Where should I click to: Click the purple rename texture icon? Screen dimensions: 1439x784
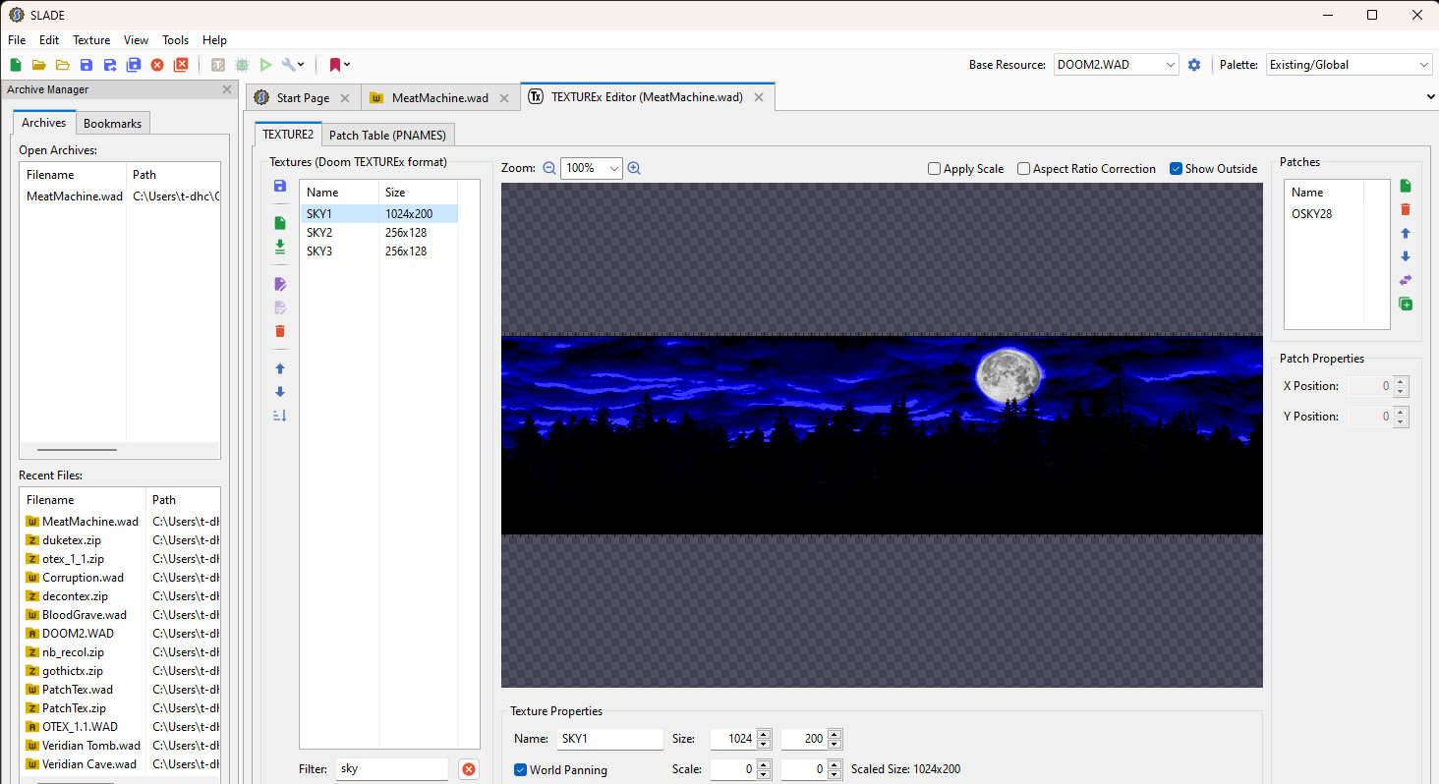(280, 284)
